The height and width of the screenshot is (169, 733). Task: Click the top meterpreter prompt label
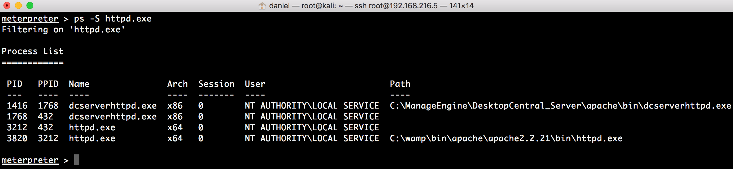pos(30,19)
